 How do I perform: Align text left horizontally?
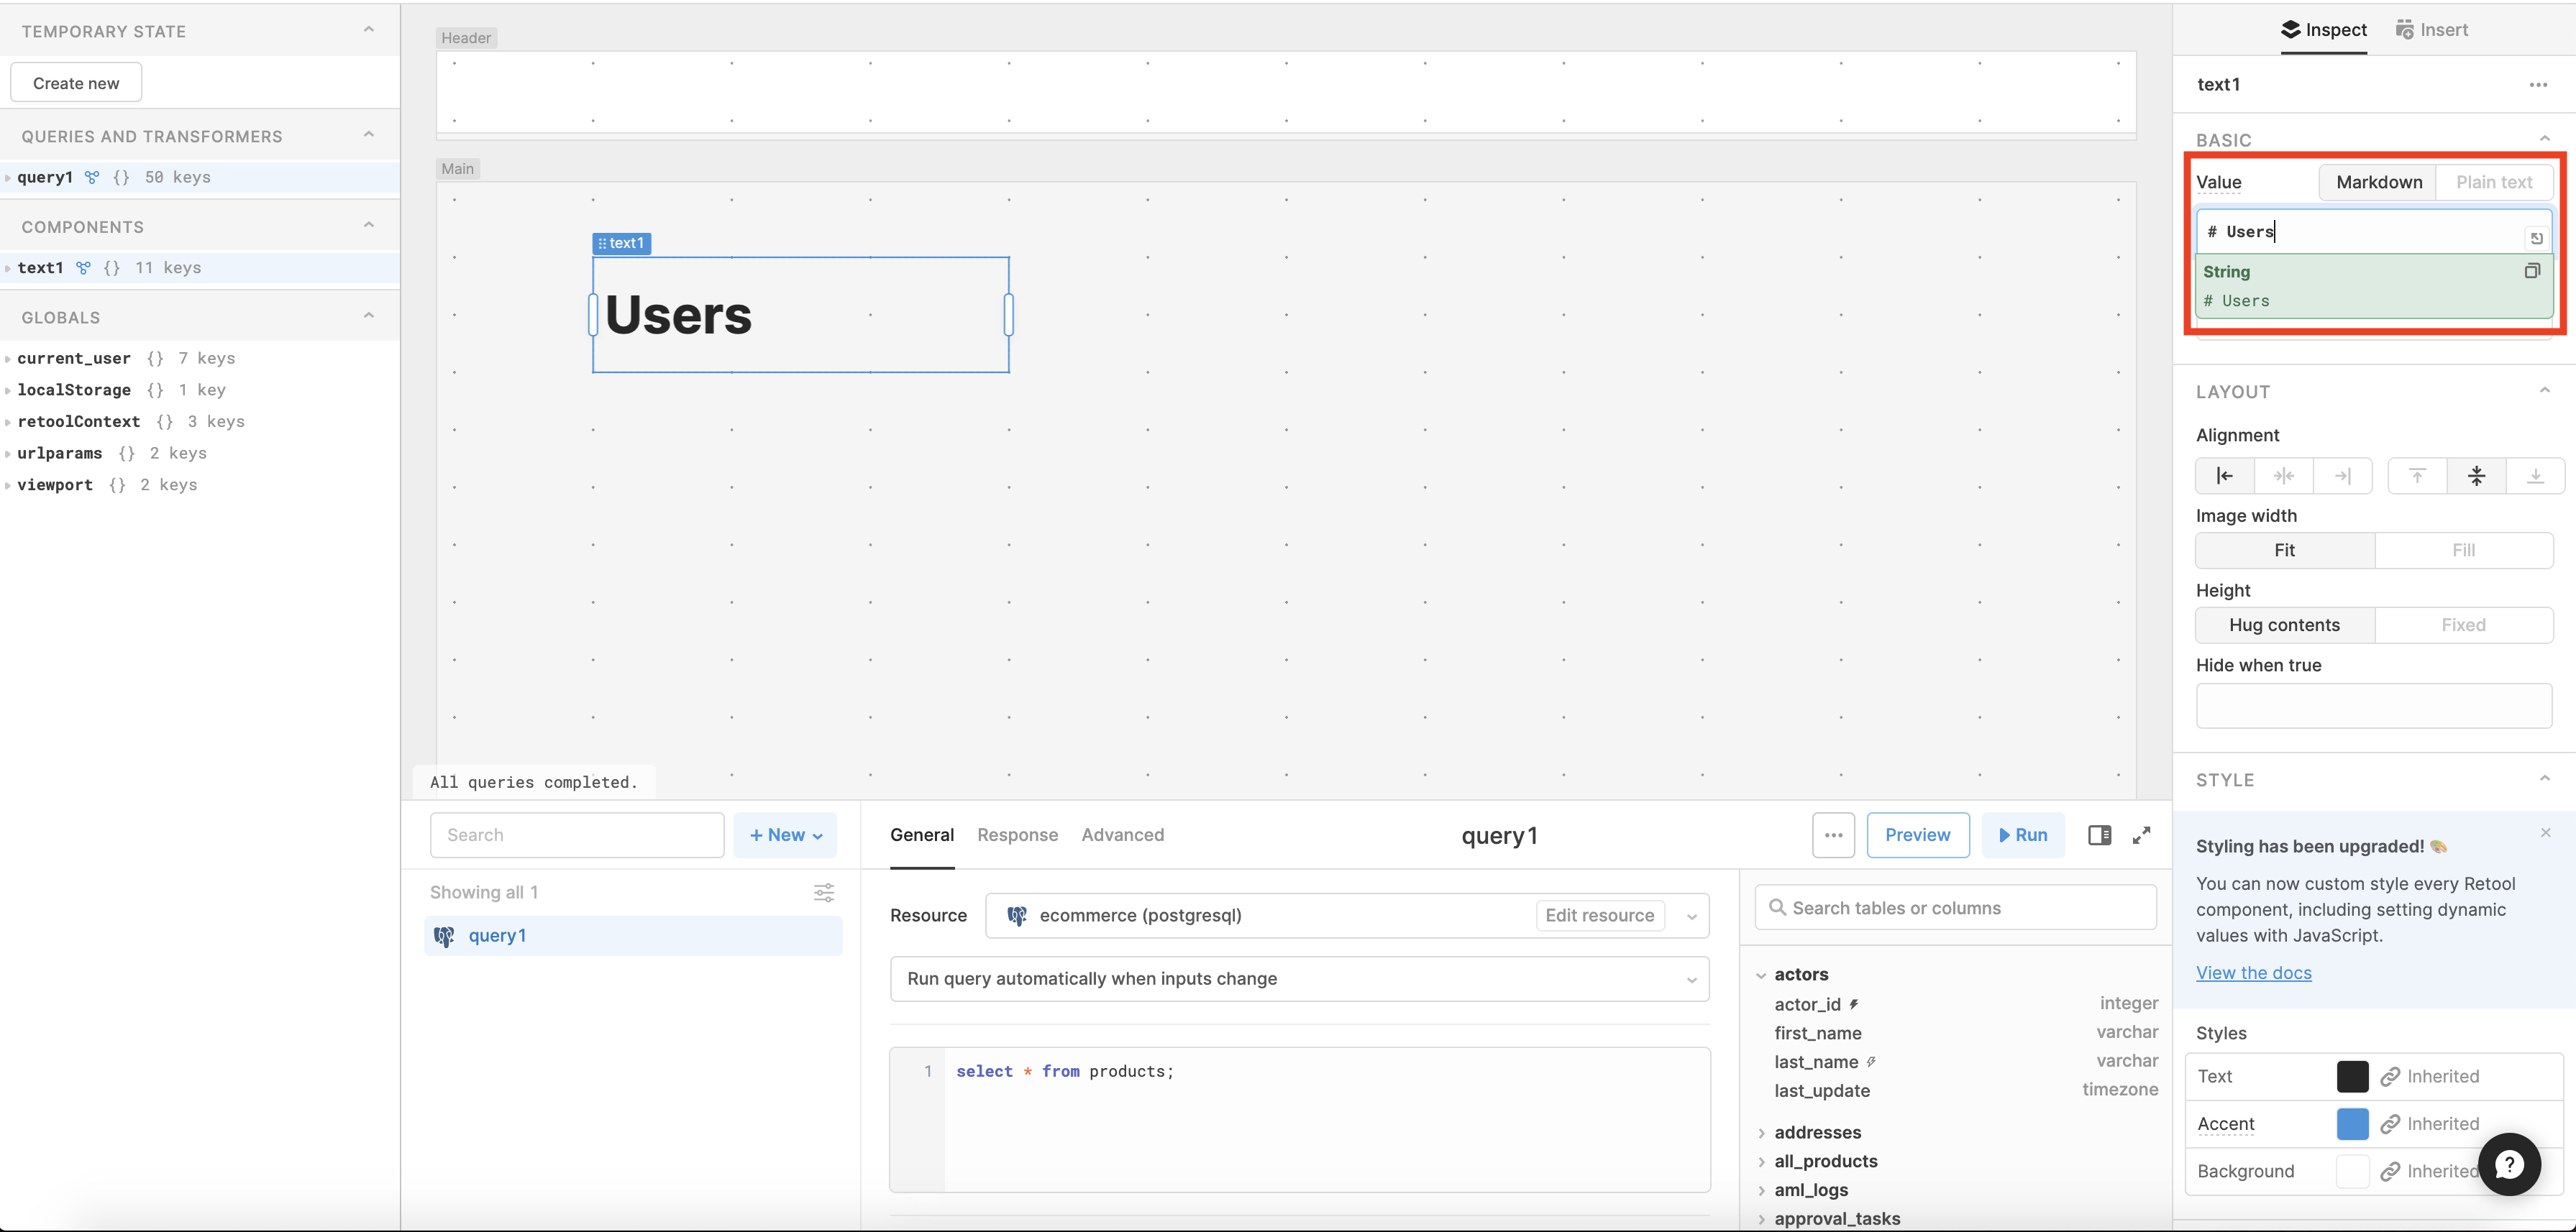pos(2224,476)
